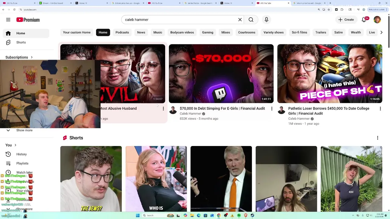Open the long-haired bearded man Short
This screenshot has height=219, width=390.
(286, 179)
